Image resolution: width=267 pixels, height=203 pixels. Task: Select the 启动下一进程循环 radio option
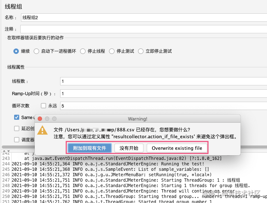pyautogui.click(x=36, y=51)
